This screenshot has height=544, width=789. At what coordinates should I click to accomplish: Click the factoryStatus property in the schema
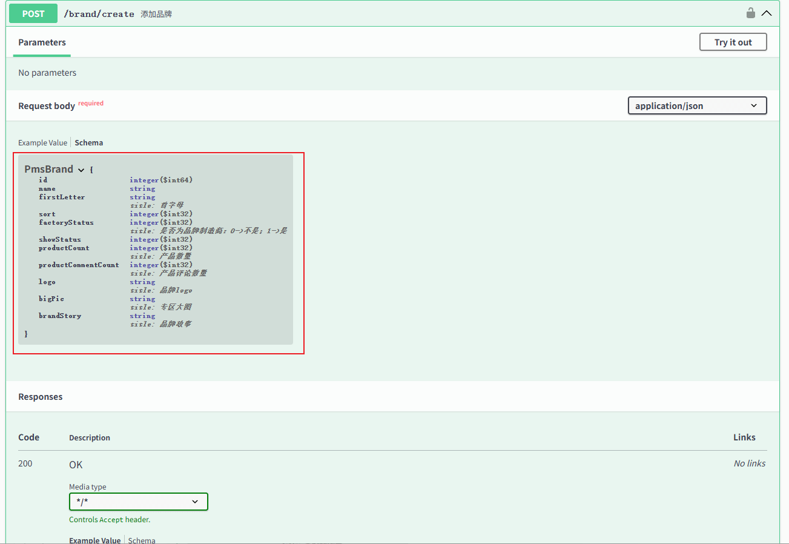66,222
